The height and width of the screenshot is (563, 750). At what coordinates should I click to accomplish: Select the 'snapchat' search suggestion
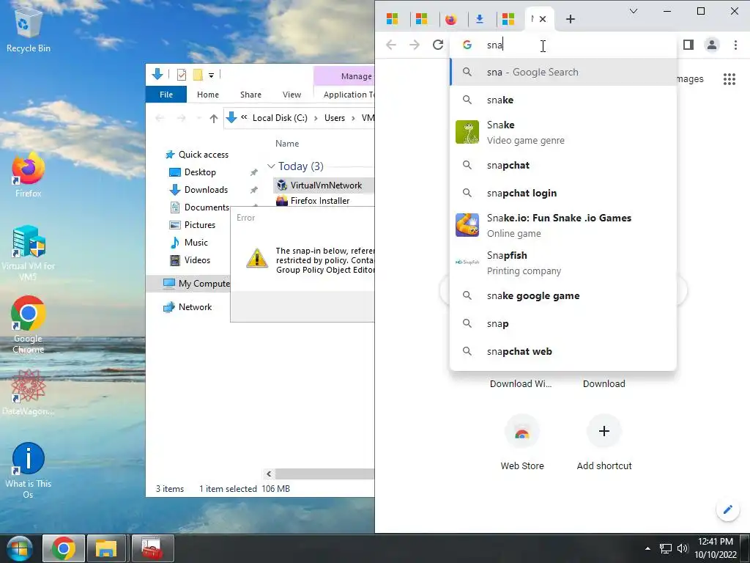[x=563, y=165]
